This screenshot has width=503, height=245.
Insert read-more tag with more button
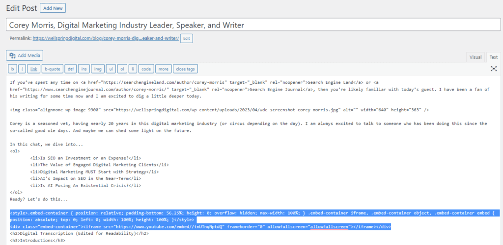[164, 69]
